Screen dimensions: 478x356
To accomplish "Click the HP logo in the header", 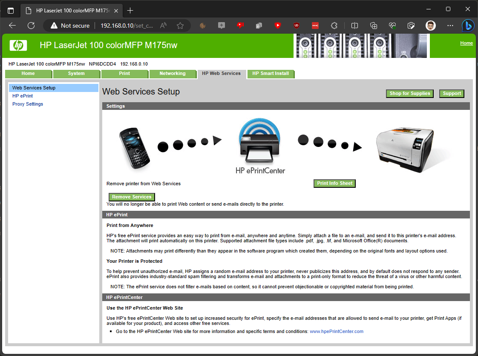I will pyautogui.click(x=18, y=46).
